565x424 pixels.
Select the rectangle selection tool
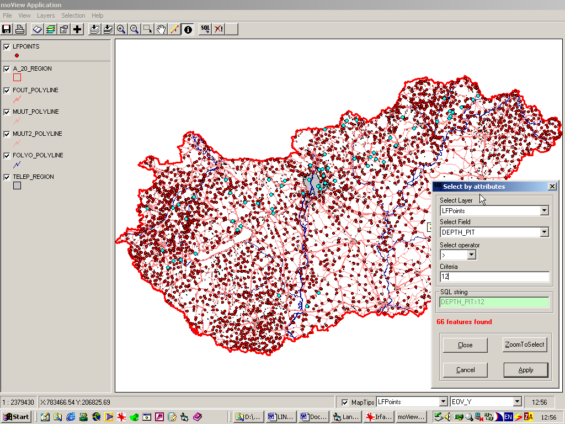coord(148,29)
